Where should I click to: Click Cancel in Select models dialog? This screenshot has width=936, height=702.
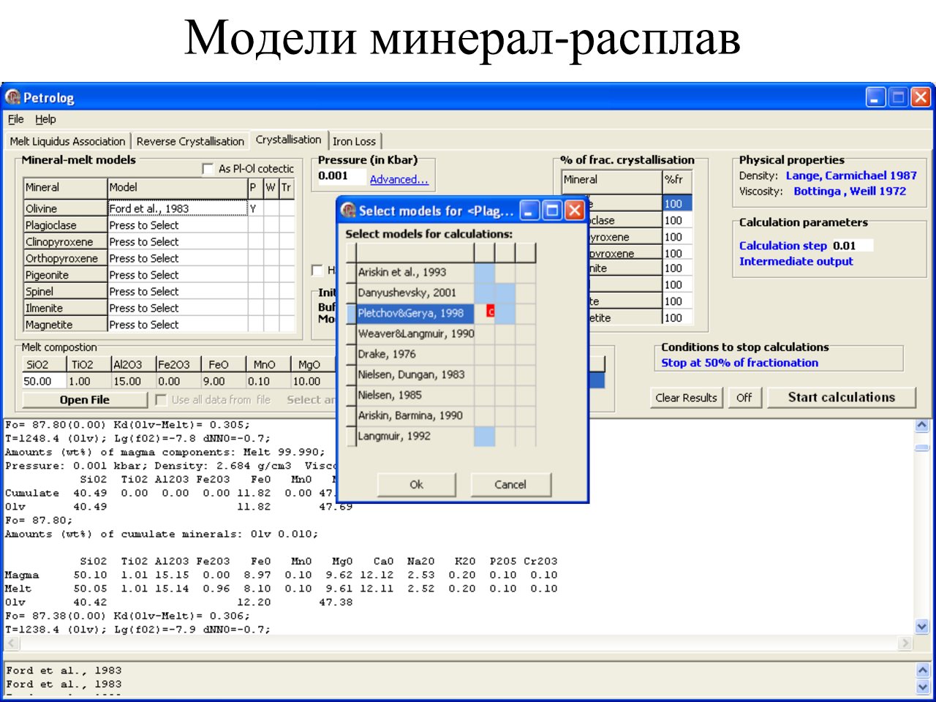pyautogui.click(x=510, y=484)
